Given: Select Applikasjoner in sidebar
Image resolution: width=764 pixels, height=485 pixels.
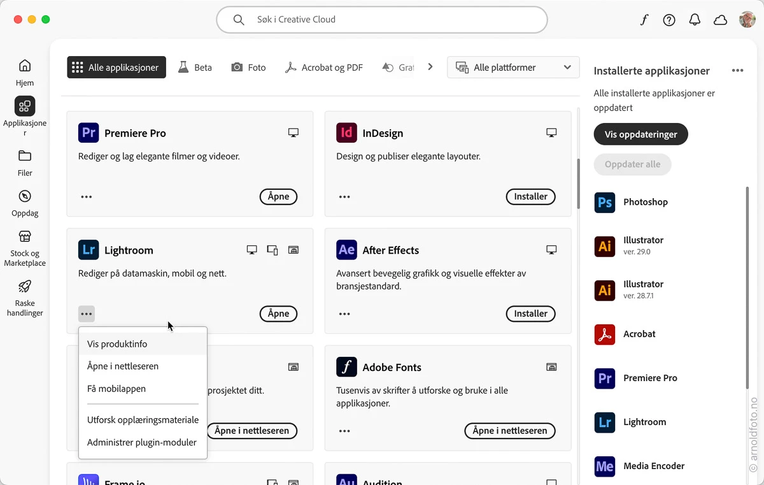Looking at the screenshot, I should point(25,117).
